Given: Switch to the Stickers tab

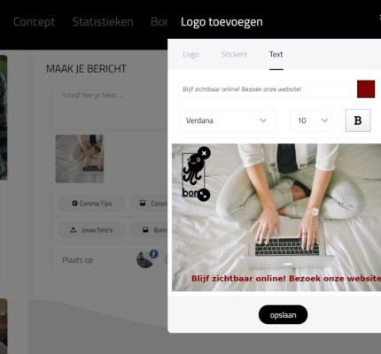Looking at the screenshot, I should [234, 54].
